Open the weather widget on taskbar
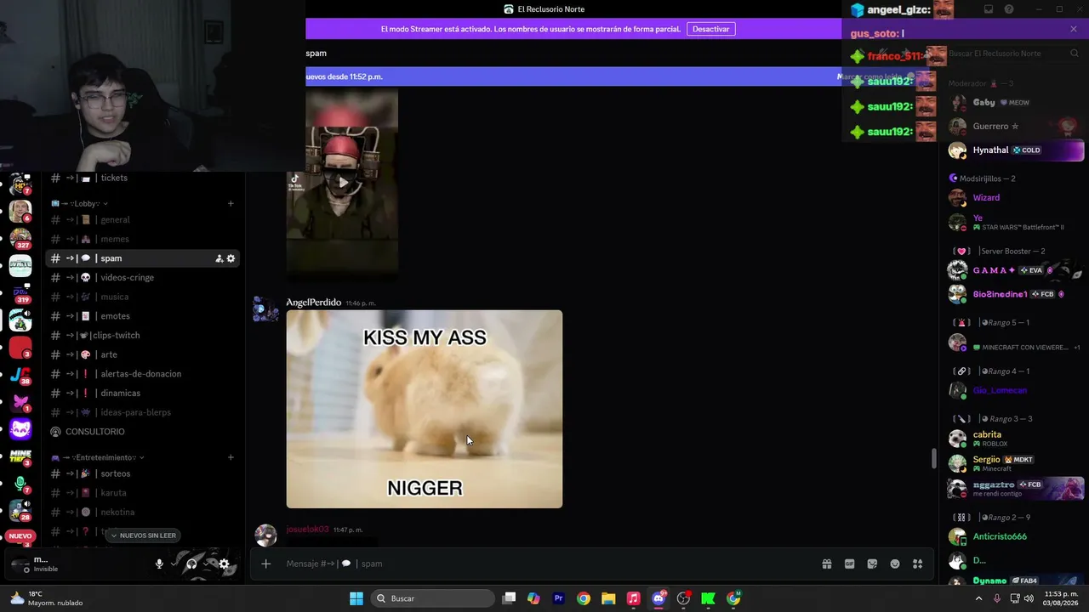 pos(47,598)
